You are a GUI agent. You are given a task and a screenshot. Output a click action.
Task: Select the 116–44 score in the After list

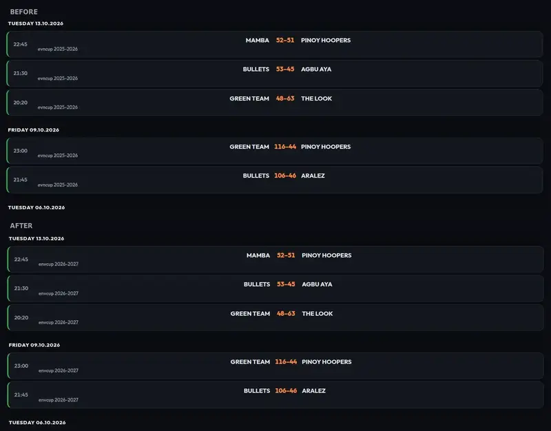coord(286,361)
